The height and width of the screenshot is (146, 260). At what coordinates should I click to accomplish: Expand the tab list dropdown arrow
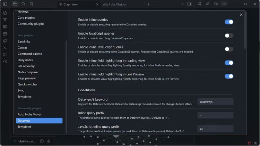183,4
